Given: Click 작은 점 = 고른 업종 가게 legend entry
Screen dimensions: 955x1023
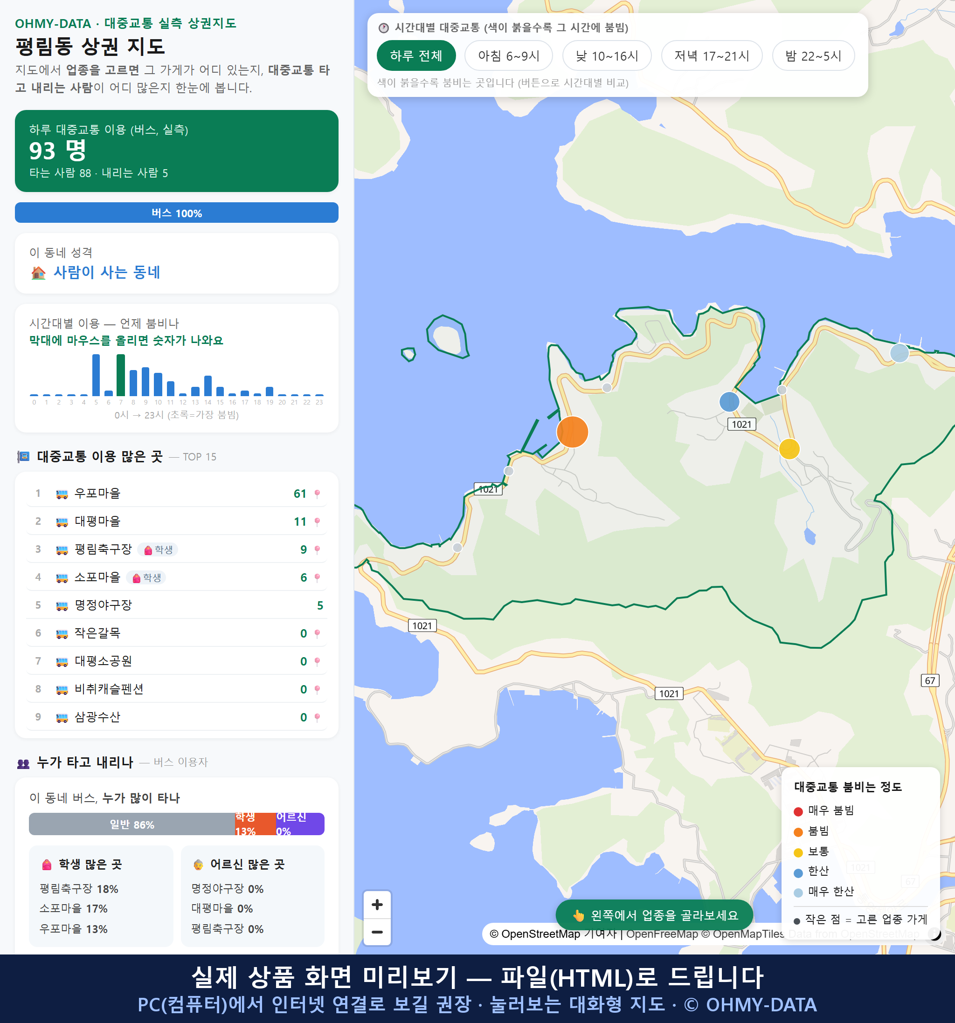Looking at the screenshot, I should point(860,919).
